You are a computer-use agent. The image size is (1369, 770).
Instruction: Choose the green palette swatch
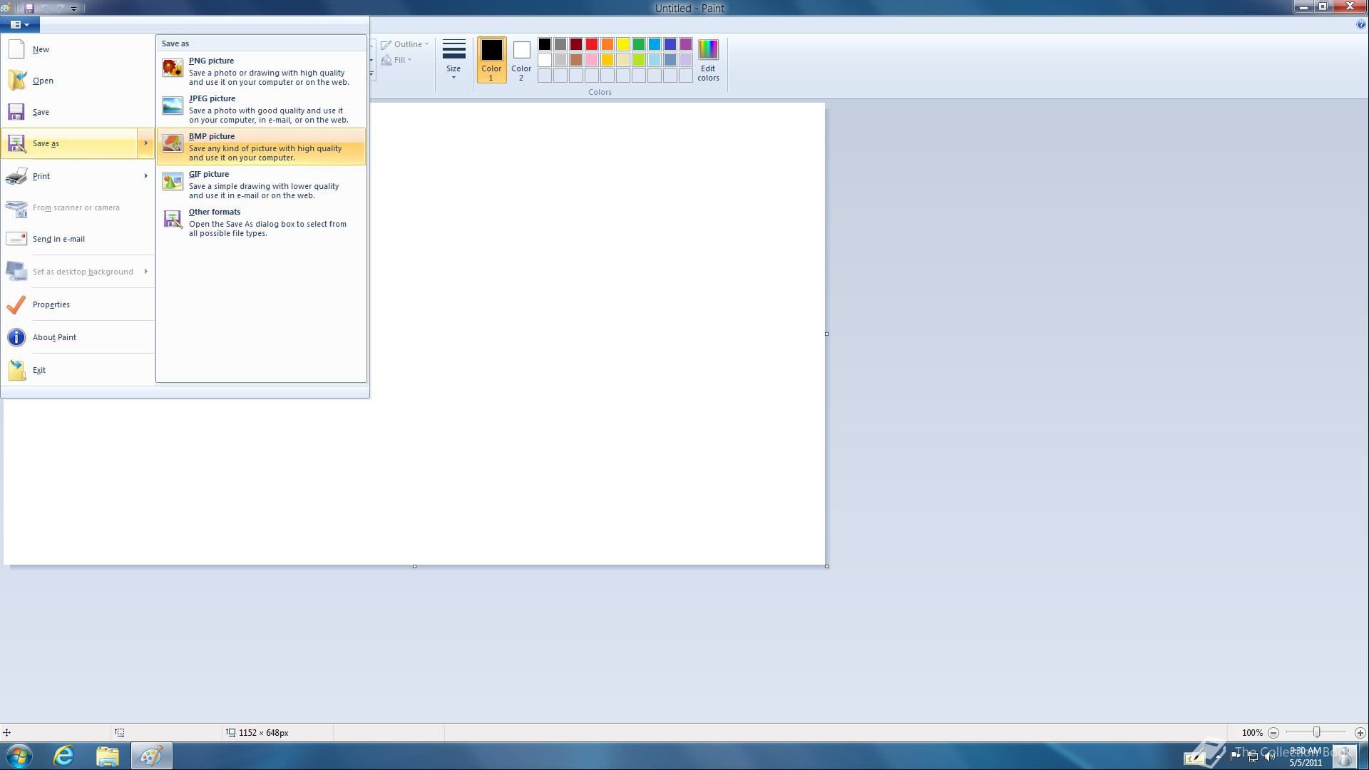coord(639,44)
